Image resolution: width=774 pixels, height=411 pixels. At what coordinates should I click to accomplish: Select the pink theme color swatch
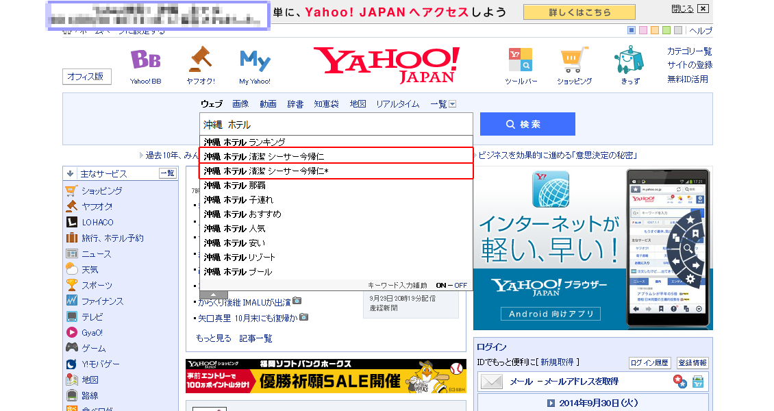point(643,31)
